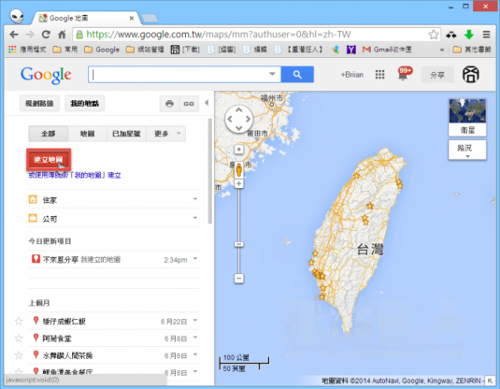Open the Yahoo bookmark icon

[x=351, y=50]
